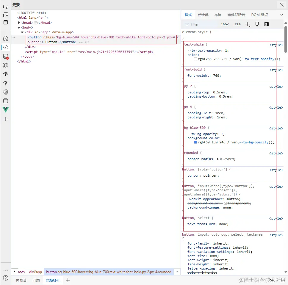Open style source link for .rounded

click(276, 153)
